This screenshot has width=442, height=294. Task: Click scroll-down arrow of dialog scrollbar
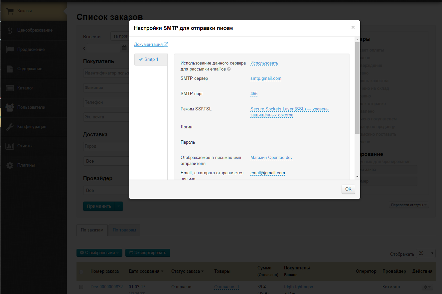(357, 177)
